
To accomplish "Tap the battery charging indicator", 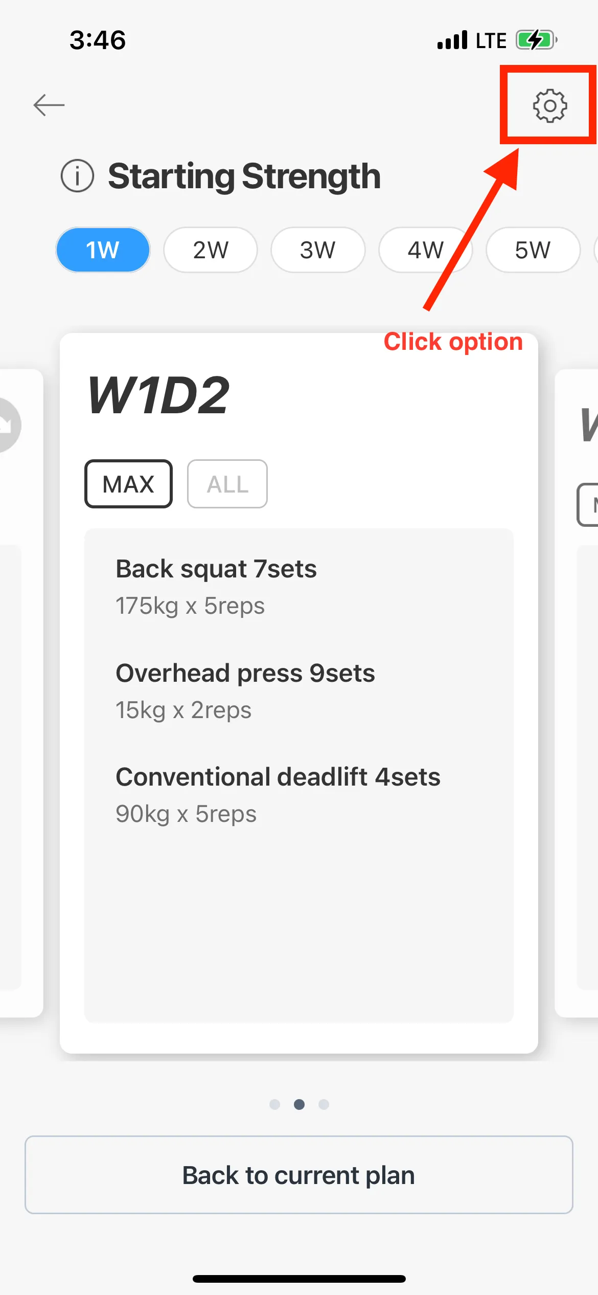I will tap(536, 40).
